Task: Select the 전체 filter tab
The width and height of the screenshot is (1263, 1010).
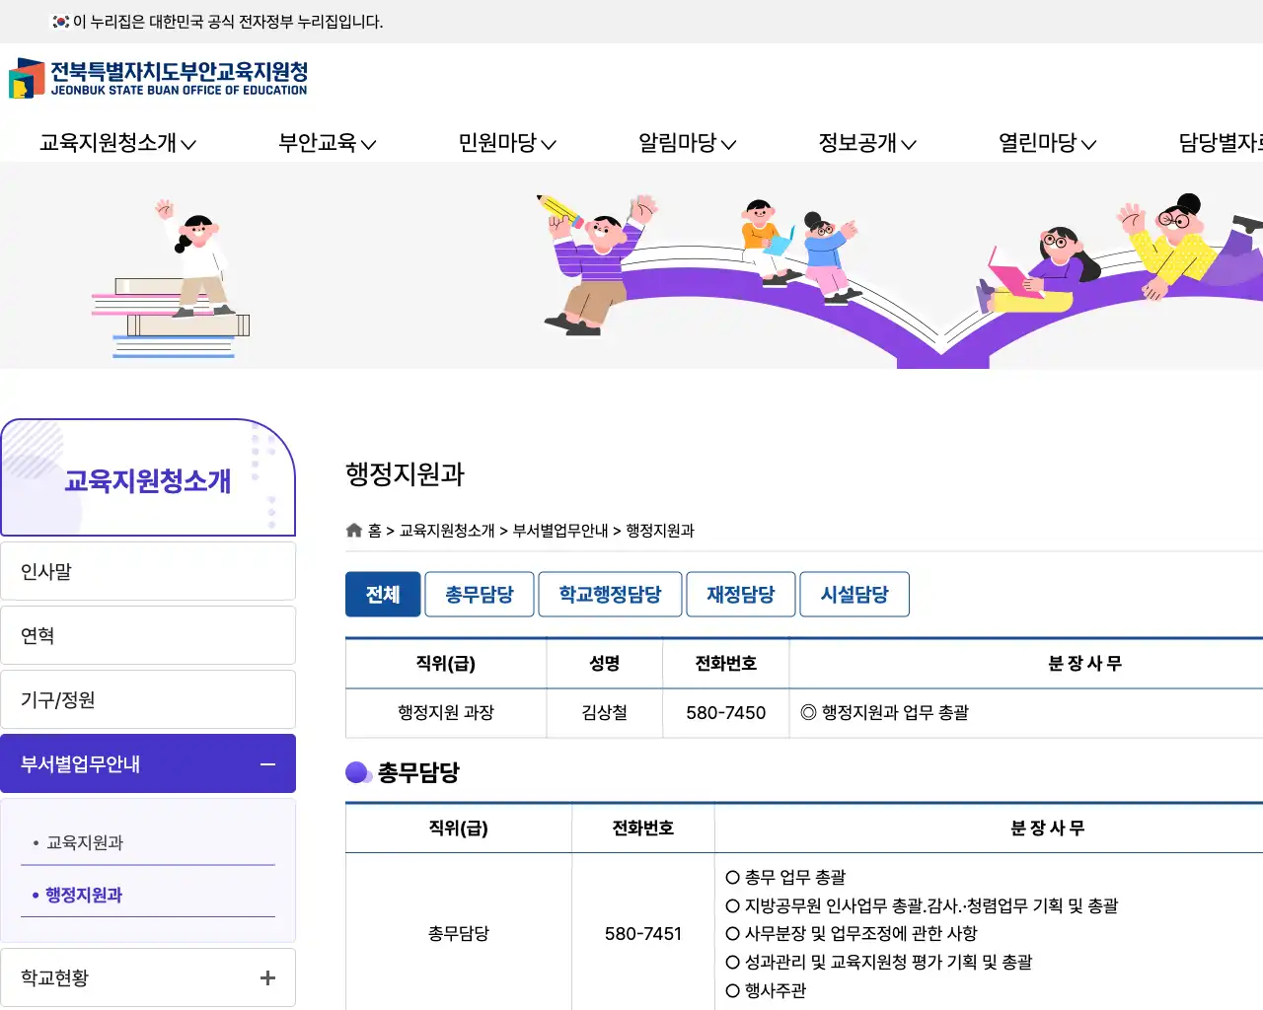Action: [x=383, y=594]
